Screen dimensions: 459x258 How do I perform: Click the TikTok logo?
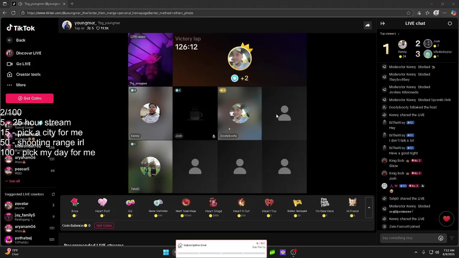[x=21, y=28]
